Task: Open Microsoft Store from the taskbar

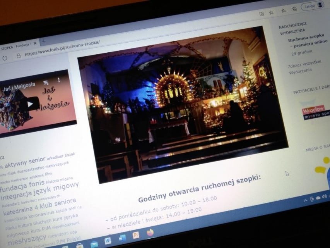Action: pyautogui.click(x=80, y=246)
